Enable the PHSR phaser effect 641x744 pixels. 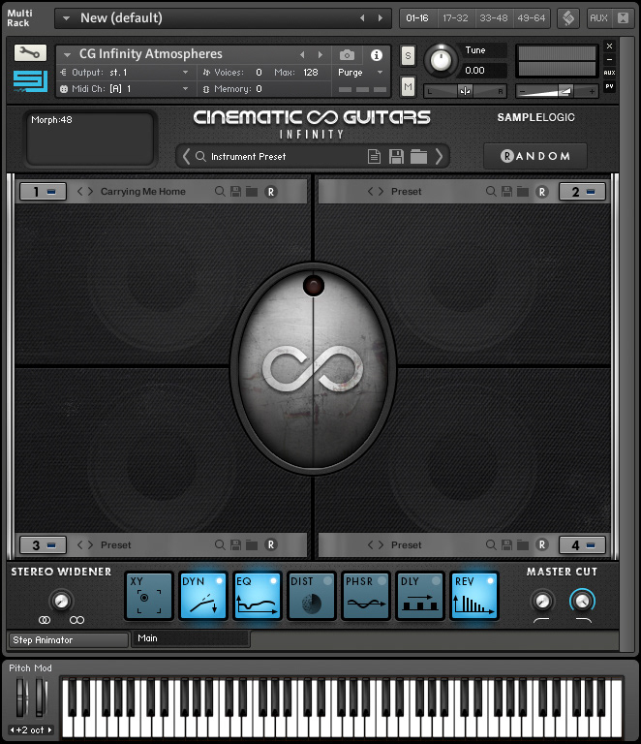point(366,596)
